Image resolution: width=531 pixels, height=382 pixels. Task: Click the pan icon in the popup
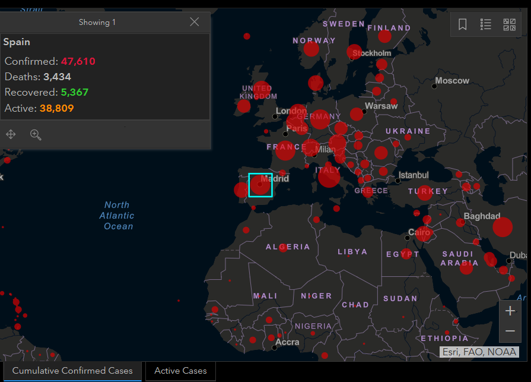click(11, 135)
